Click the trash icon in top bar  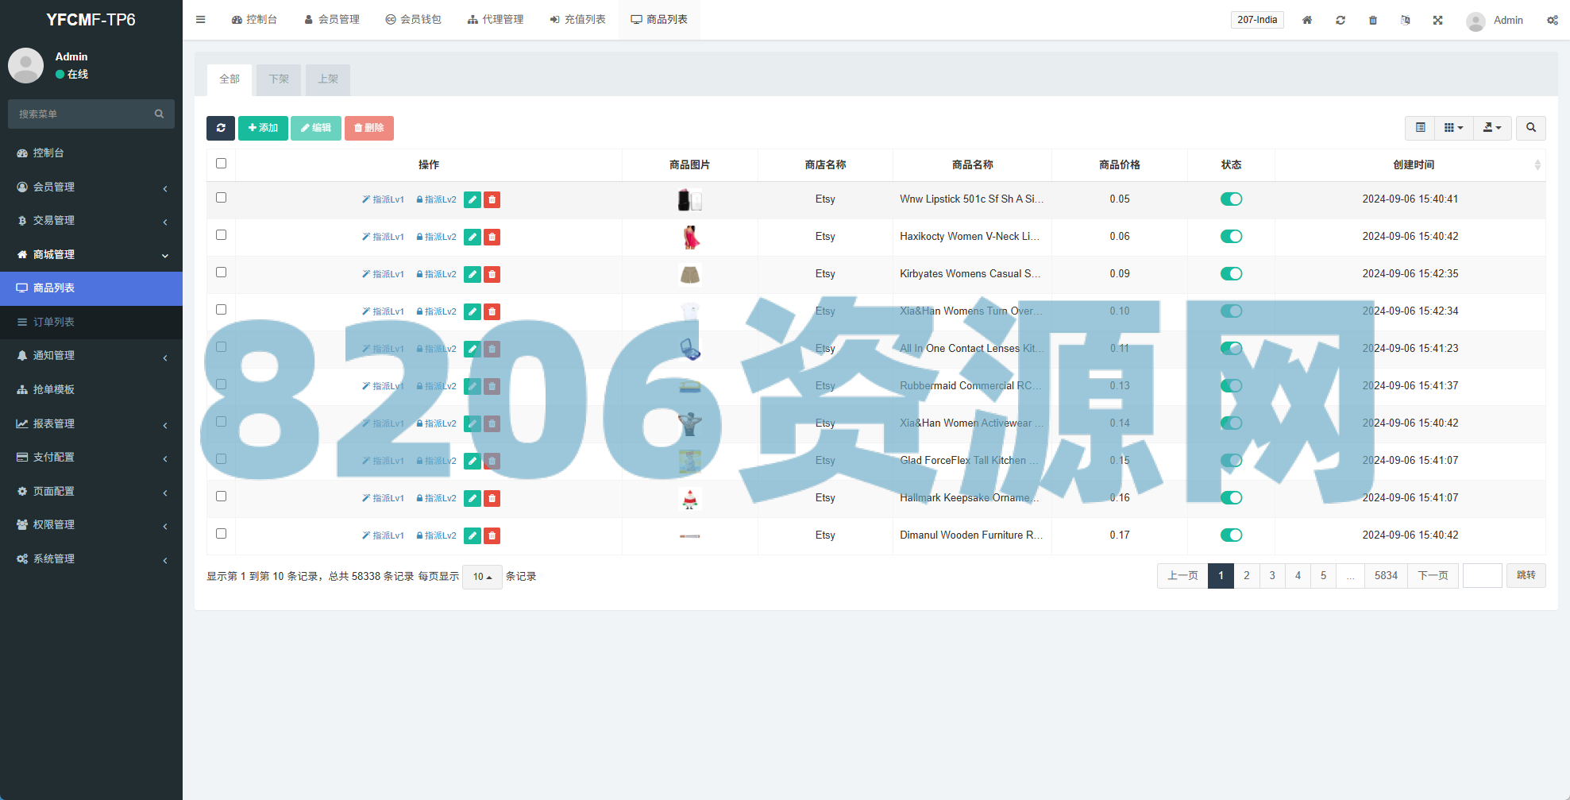click(1372, 20)
